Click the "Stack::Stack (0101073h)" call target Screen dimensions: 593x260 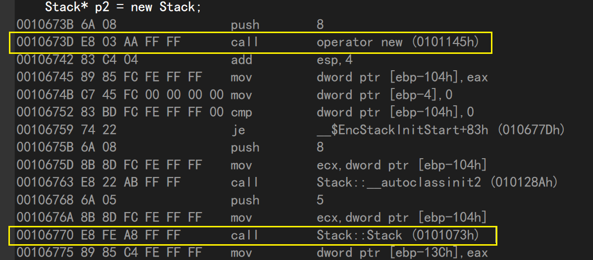398,235
